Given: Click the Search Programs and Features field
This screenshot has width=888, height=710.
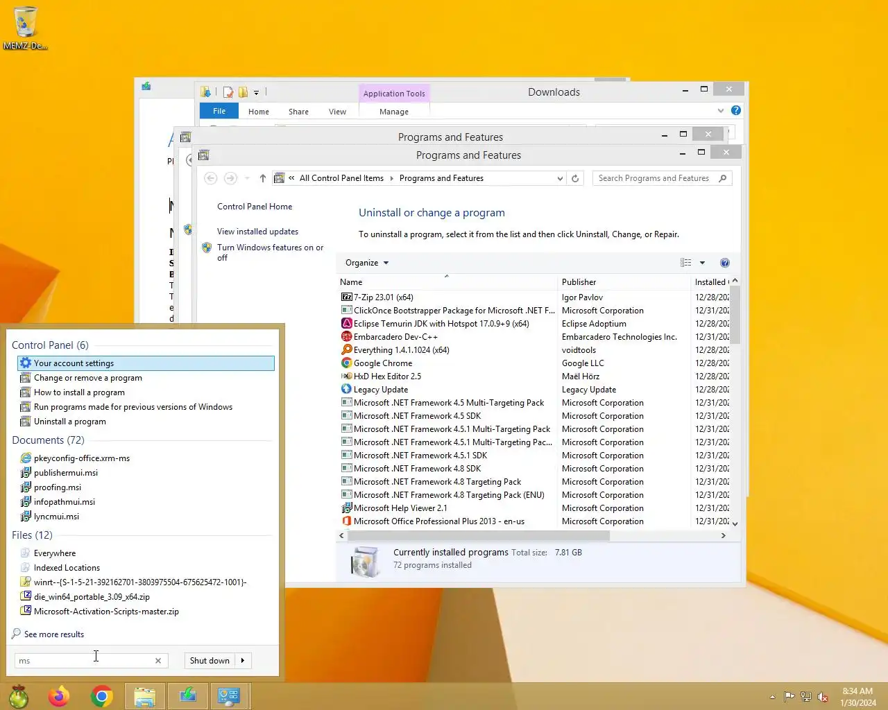Looking at the screenshot, I should [654, 178].
